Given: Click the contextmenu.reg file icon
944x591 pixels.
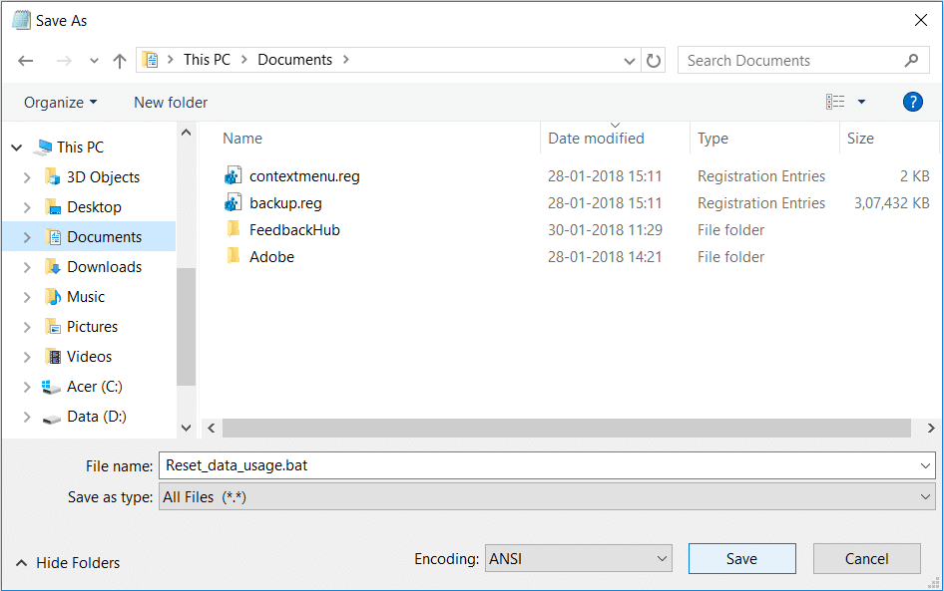Looking at the screenshot, I should (x=233, y=175).
